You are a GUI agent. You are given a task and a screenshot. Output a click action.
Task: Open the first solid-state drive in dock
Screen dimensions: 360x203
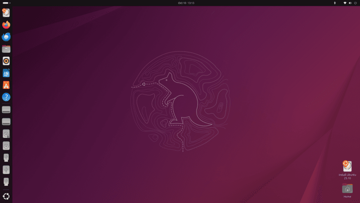[6, 110]
